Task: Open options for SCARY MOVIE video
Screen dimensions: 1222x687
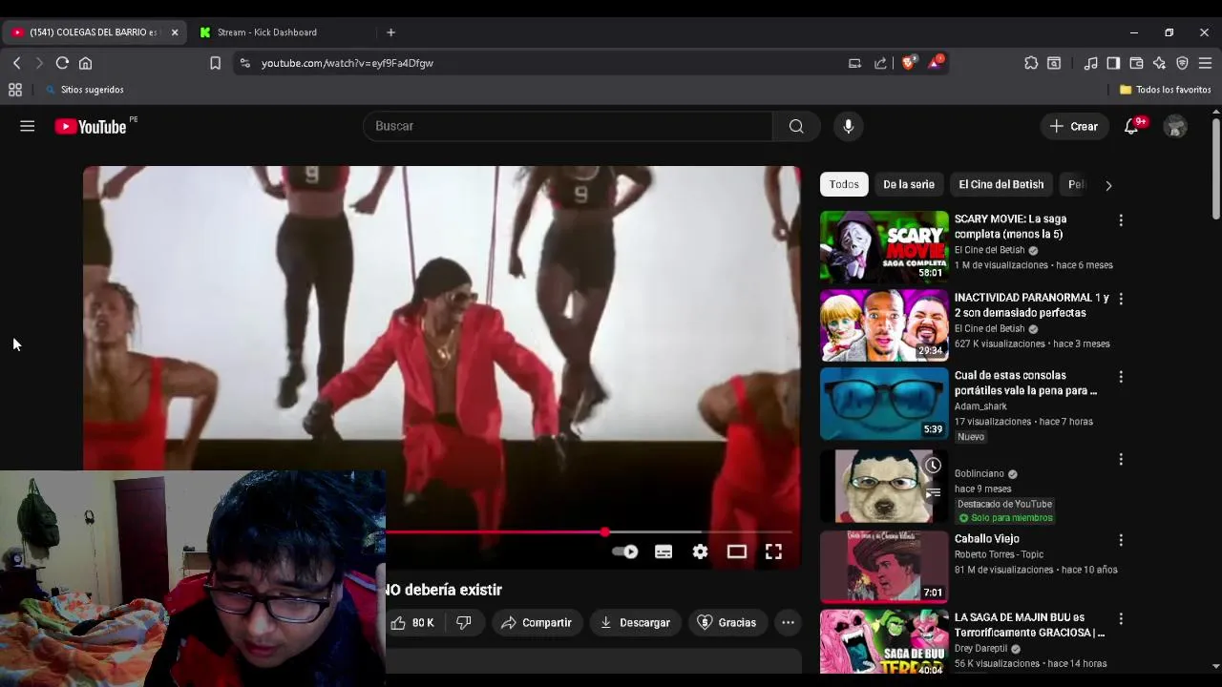Action: (x=1121, y=220)
